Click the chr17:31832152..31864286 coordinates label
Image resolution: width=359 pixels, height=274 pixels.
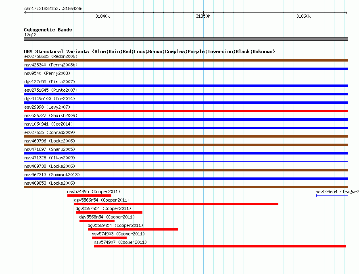pos(53,8)
